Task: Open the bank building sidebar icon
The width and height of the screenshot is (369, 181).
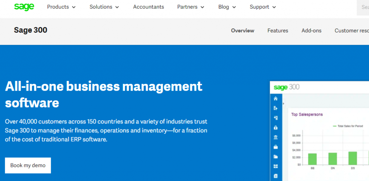Action: coord(276,137)
